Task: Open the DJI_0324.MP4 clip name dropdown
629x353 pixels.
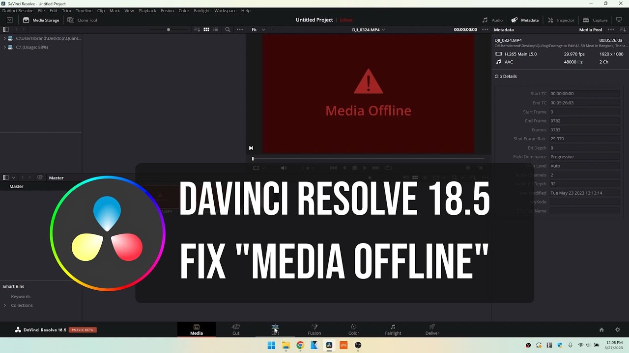Action: point(369,29)
